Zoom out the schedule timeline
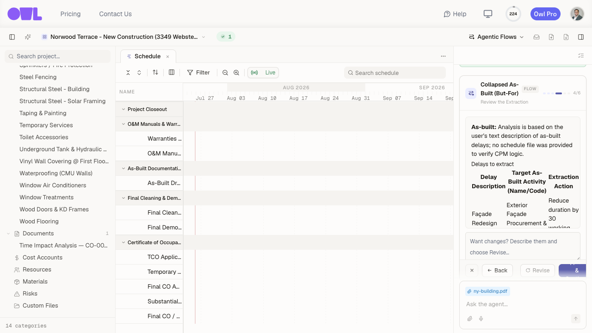This screenshot has height=333, width=592. [x=225, y=73]
